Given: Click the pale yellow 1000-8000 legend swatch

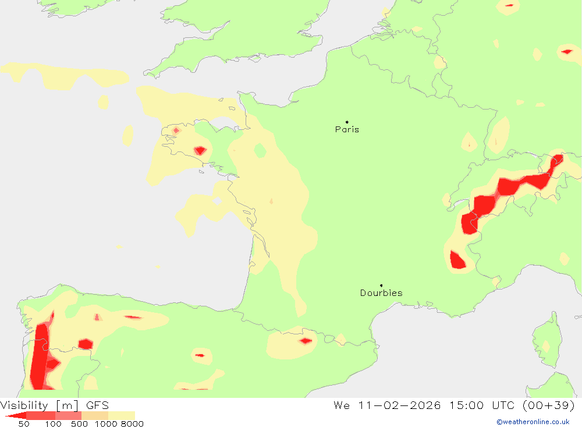Looking at the screenshot, I should click(122, 416).
